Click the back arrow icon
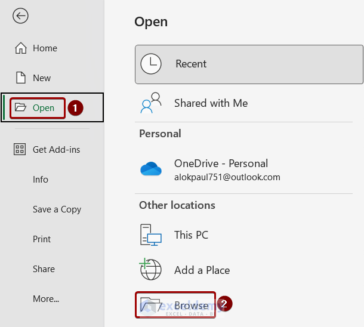This screenshot has height=327, width=364. [20, 16]
